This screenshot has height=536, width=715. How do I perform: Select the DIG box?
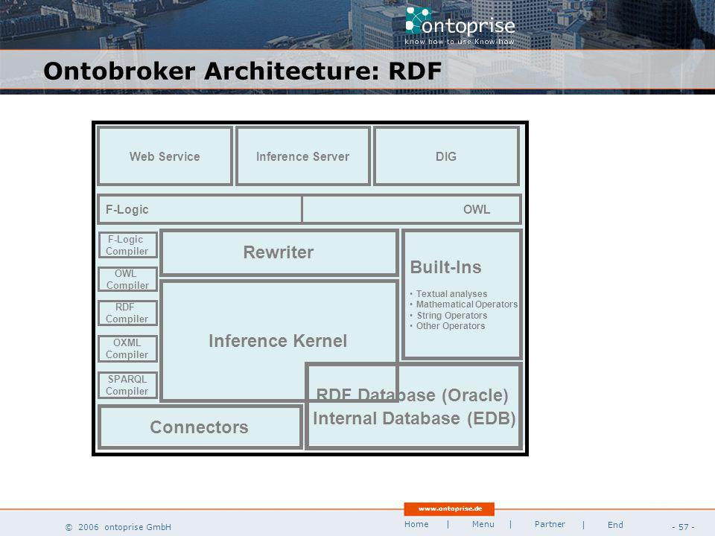(x=446, y=156)
